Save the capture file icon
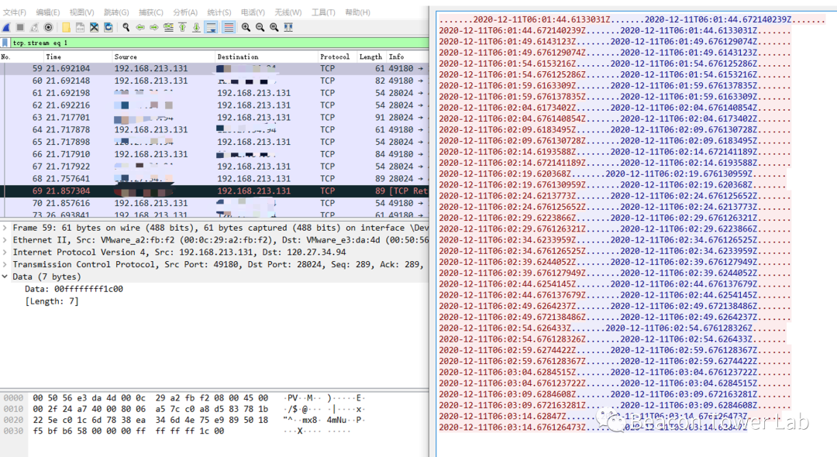The height and width of the screenshot is (457, 837). pyautogui.click(x=80, y=27)
